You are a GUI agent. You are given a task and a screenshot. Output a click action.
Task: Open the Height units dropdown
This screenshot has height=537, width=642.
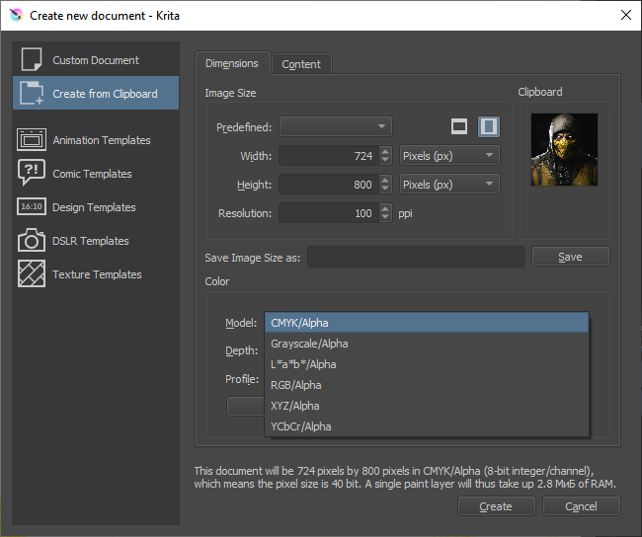(x=449, y=185)
